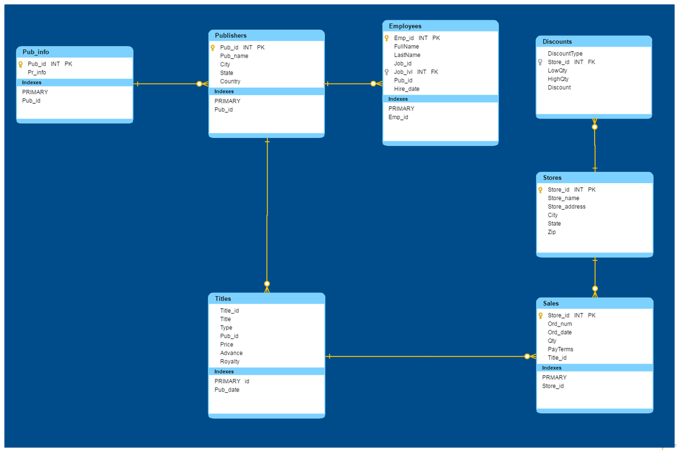The height and width of the screenshot is (452, 679).
Task: Select the Discount field below HighQty
Action: tap(560, 88)
